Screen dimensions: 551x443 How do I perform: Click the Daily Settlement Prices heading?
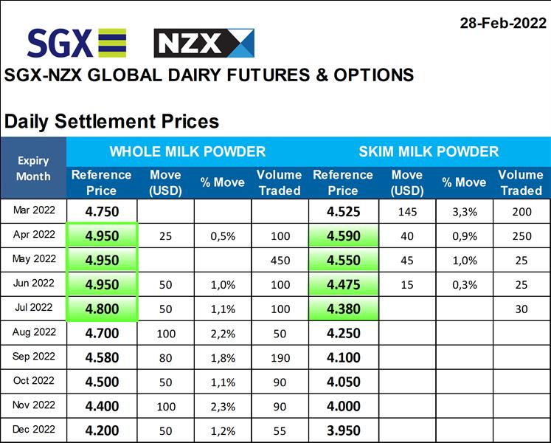[x=111, y=121]
